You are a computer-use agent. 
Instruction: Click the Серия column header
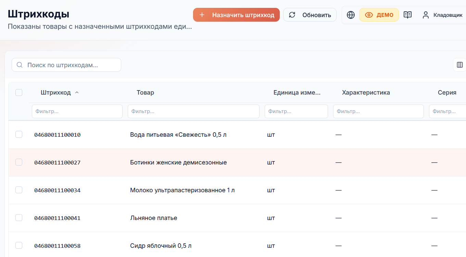coord(447,93)
